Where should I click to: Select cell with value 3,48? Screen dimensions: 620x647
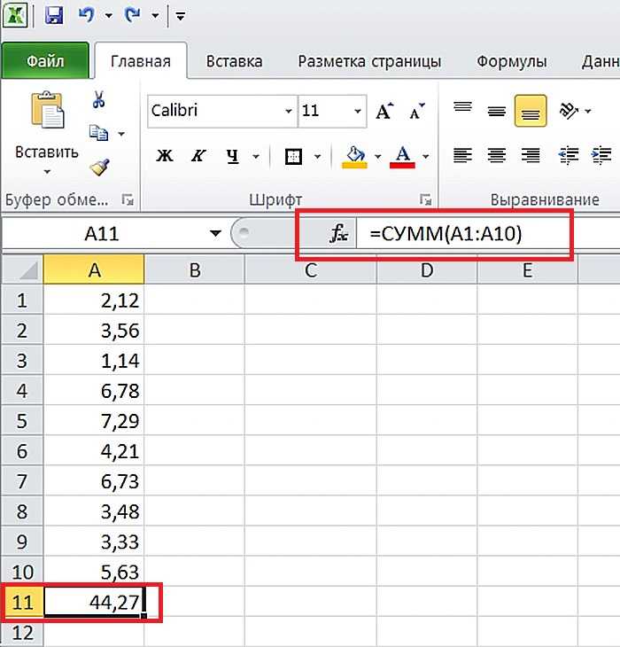point(94,511)
